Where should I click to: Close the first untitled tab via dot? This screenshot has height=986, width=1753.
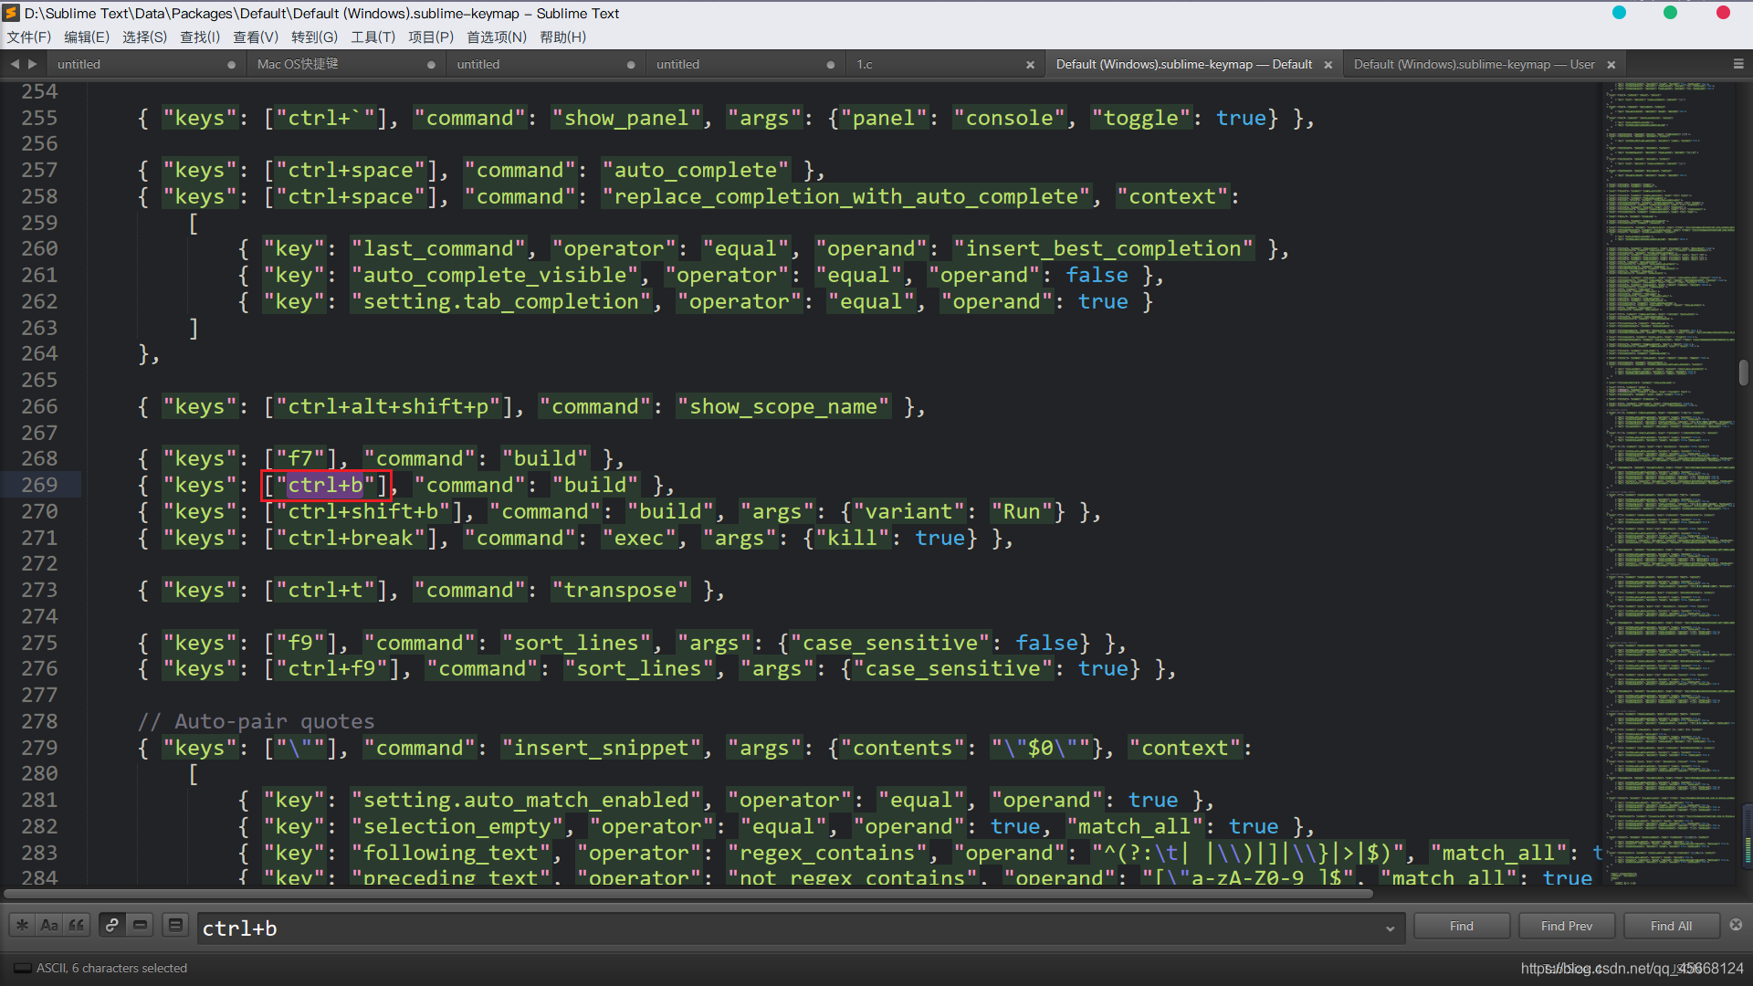(231, 65)
